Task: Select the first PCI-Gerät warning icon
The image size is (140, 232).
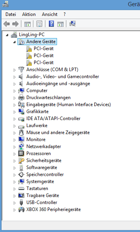Action: click(x=29, y=49)
